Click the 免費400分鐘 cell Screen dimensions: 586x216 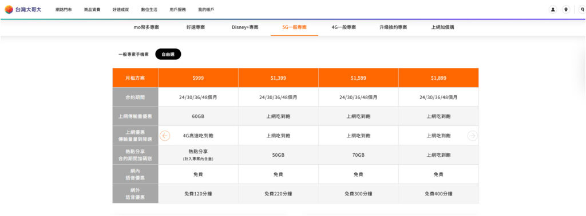[x=438, y=194]
